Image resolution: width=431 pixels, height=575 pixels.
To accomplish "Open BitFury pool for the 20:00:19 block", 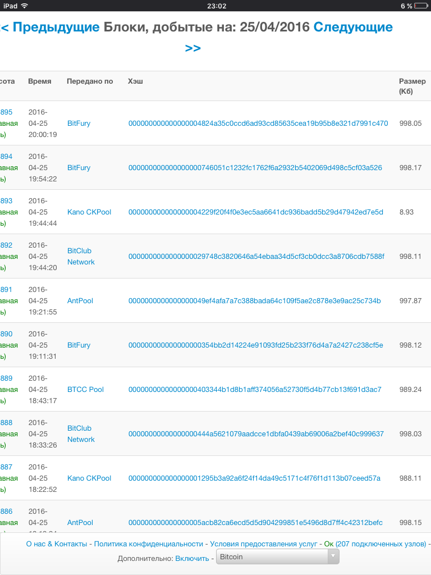I will (x=79, y=124).
